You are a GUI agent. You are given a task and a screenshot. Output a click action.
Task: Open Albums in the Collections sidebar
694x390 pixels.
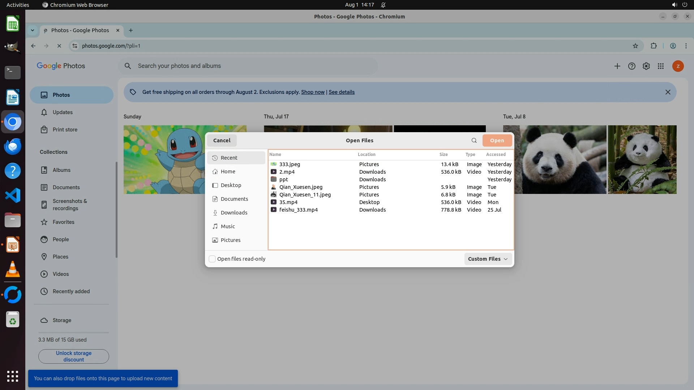[61, 170]
